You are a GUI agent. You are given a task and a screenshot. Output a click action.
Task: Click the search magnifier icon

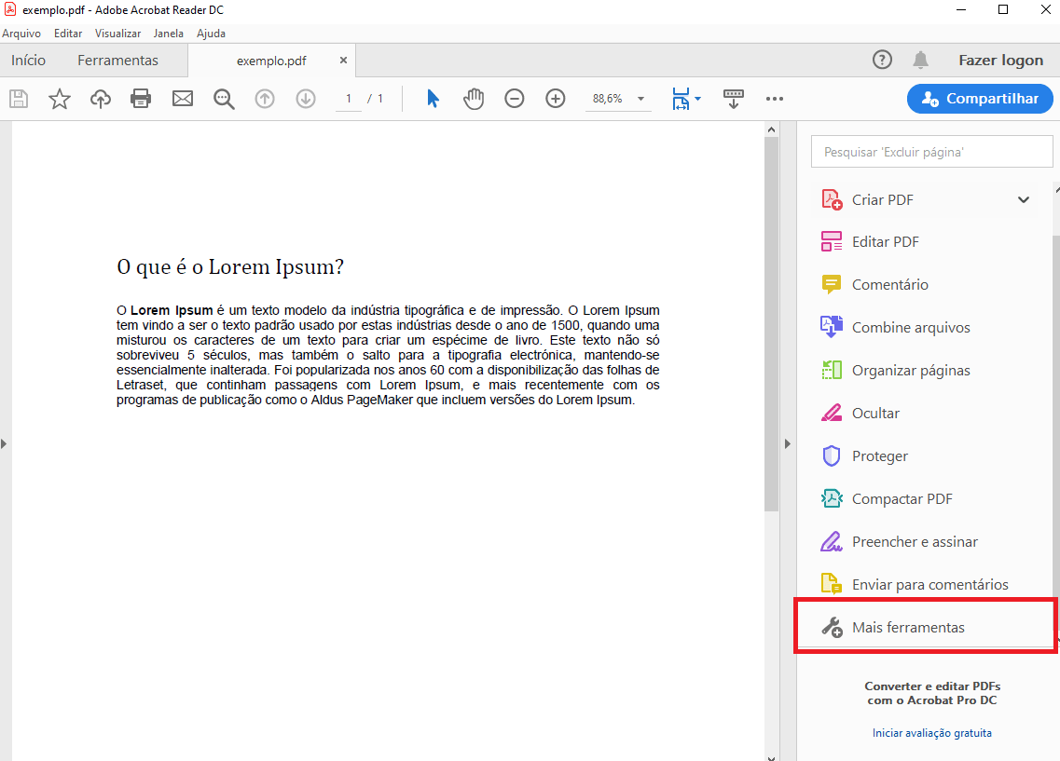[223, 98]
